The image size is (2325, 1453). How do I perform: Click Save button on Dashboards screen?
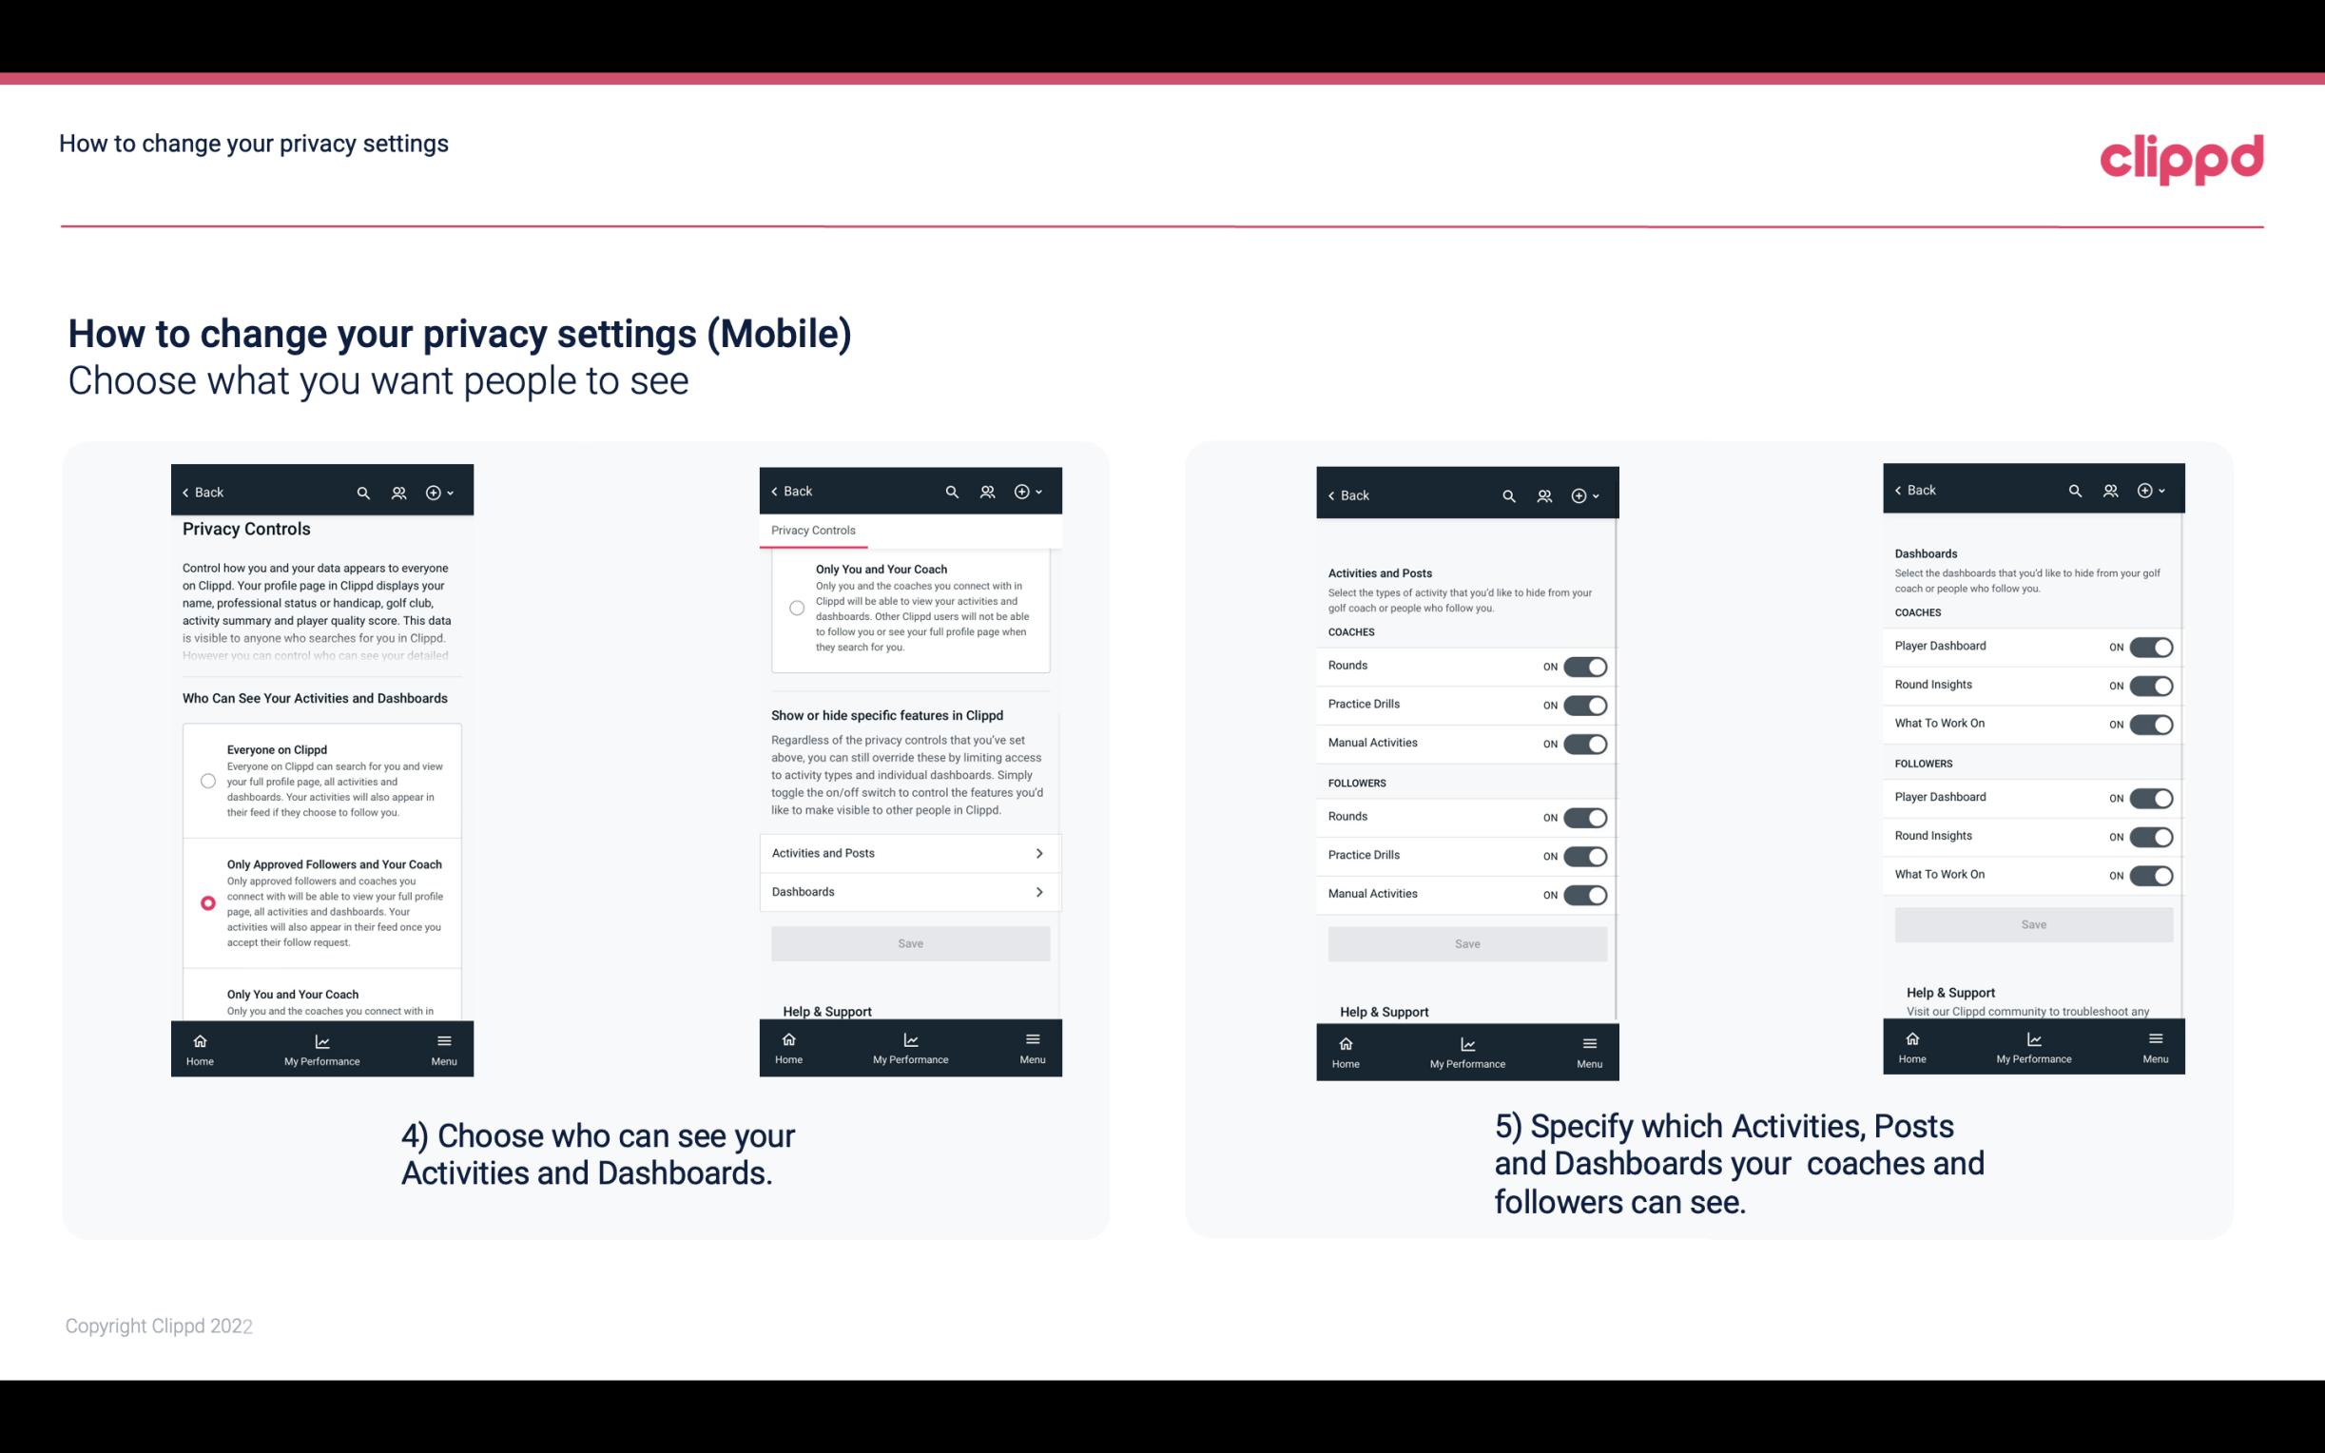pyautogui.click(x=2032, y=924)
